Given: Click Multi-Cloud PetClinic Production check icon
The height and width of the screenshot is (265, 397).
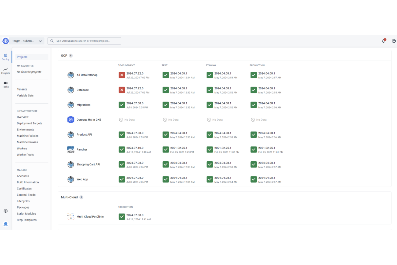Looking at the screenshot, I should (122, 217).
